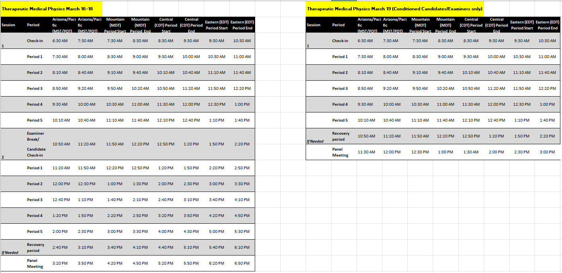Image resolution: width=562 pixels, height=273 pixels.
Task: Select '3:50 PM' in the Panel Meeting row
Action: (85, 263)
